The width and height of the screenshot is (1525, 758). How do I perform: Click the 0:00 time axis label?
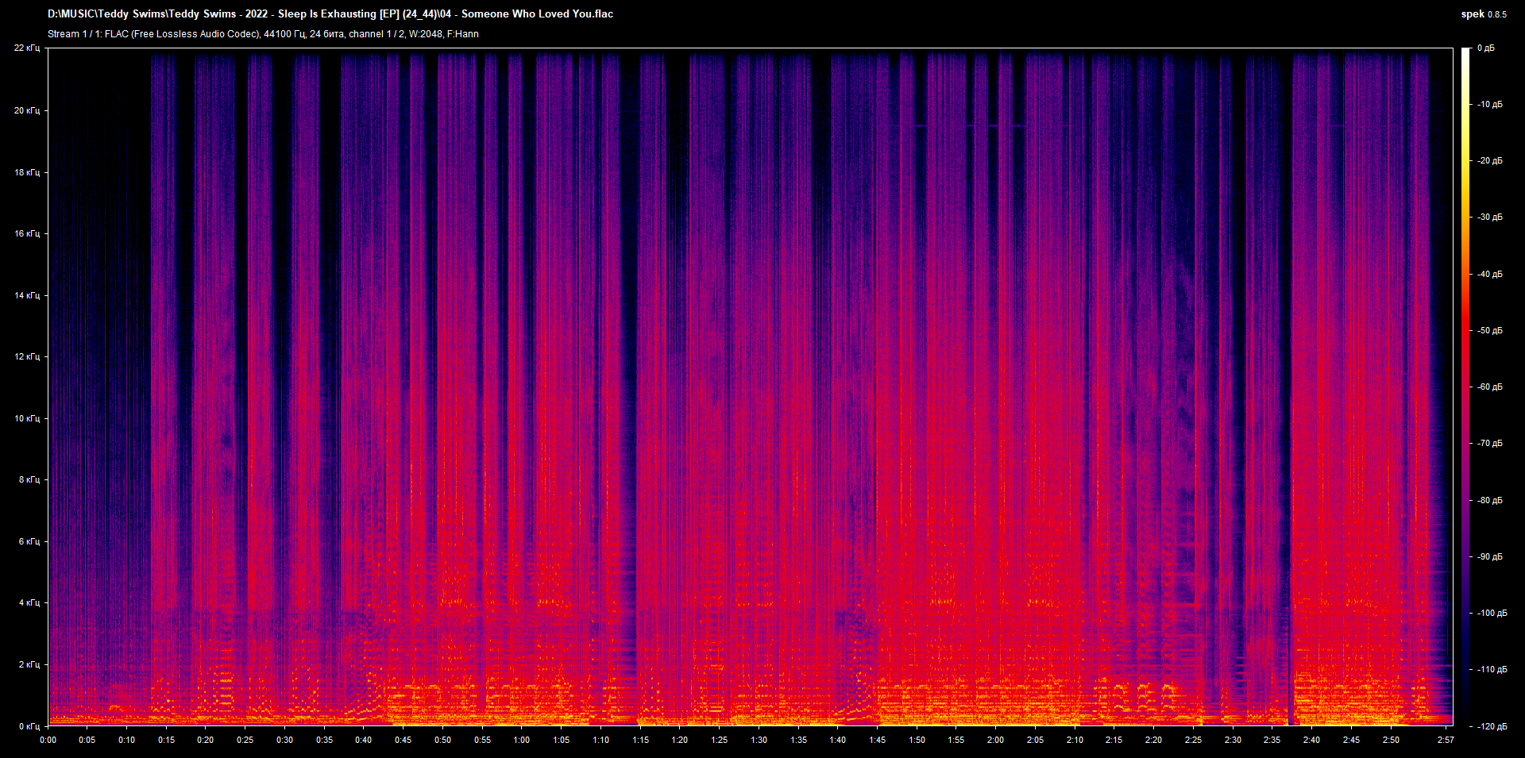point(48,740)
